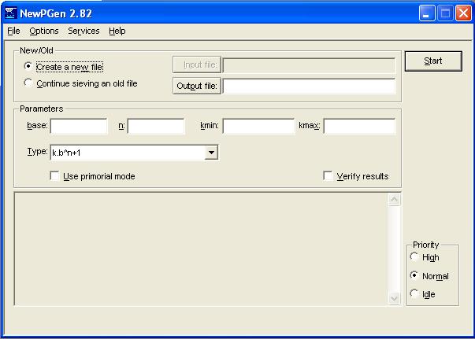Open the Help menu
The height and width of the screenshot is (339, 475).
point(117,31)
